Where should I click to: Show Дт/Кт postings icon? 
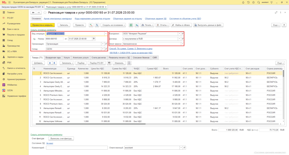91,25
